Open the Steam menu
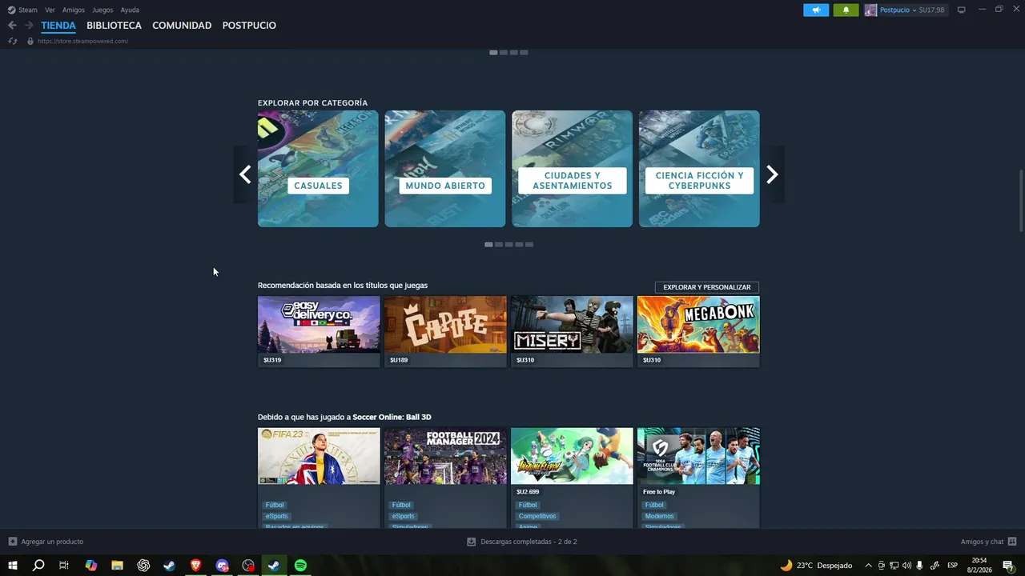1025x576 pixels. [x=28, y=10]
